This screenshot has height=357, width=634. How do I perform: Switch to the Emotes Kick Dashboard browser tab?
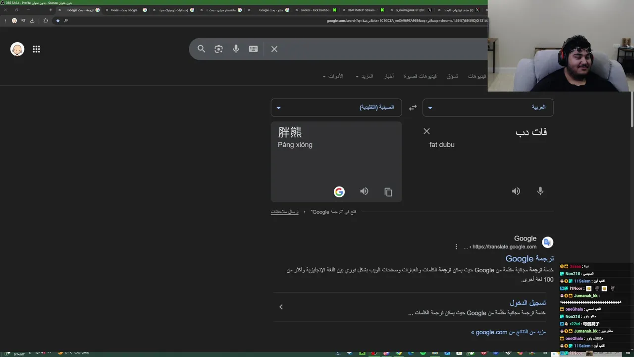(x=316, y=10)
